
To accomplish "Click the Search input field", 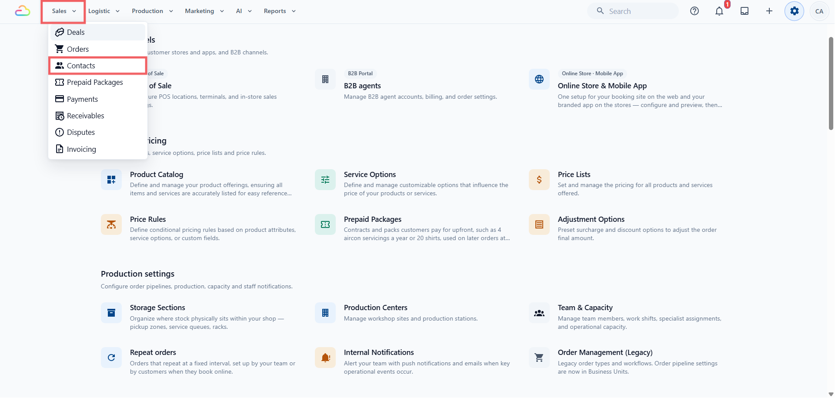I will [x=633, y=11].
